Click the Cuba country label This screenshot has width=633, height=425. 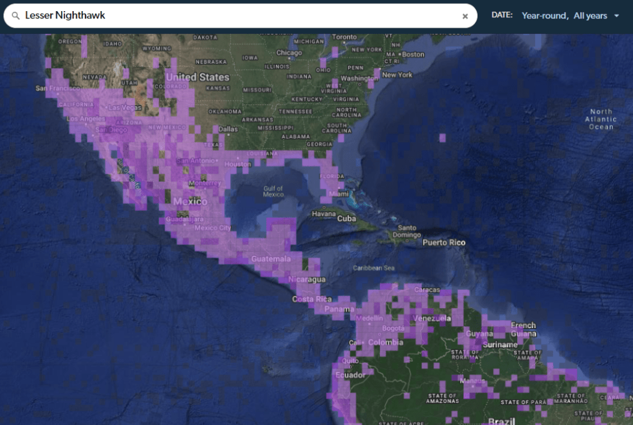[x=347, y=219]
